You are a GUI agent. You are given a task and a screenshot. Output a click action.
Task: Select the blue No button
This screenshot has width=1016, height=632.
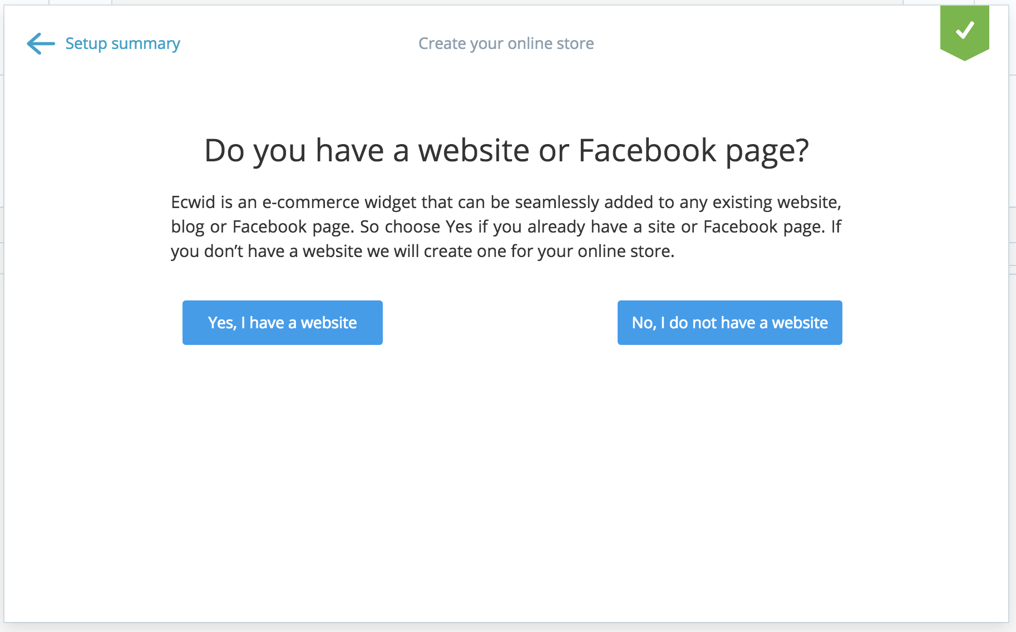click(x=729, y=323)
